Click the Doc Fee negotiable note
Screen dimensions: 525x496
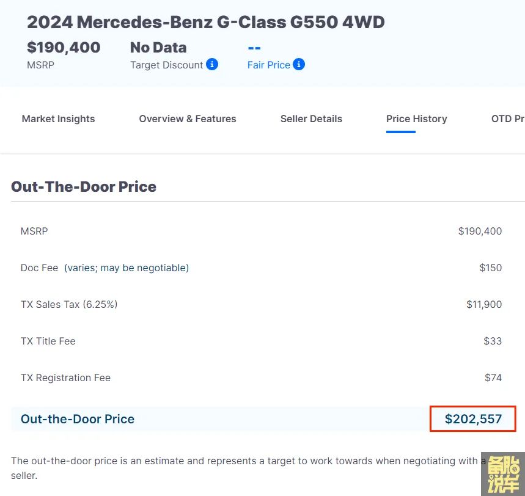127,268
